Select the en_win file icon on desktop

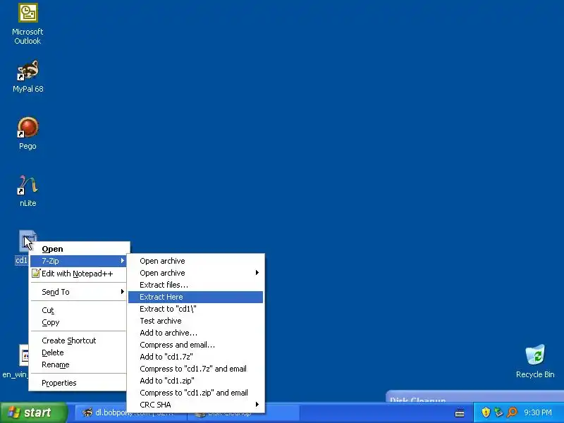15,362
